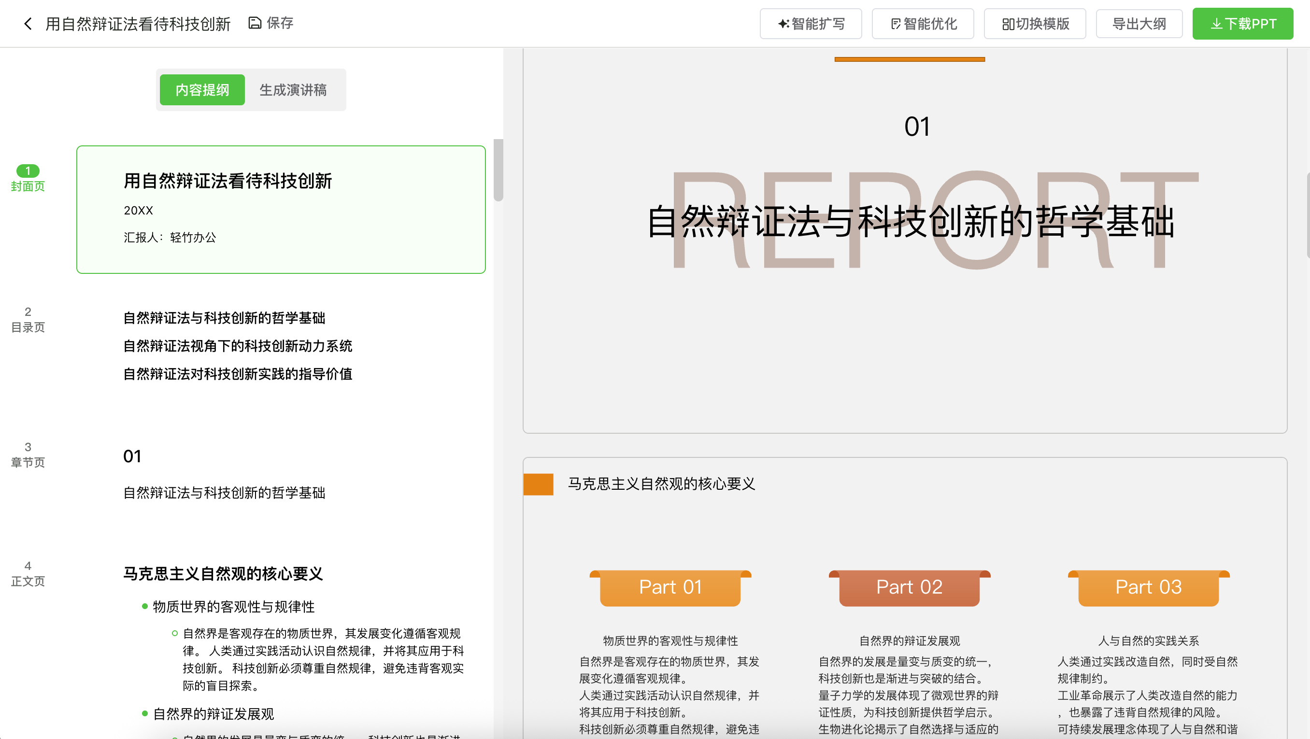Open 智能优化 smart optimize
This screenshot has width=1310, height=739.
pyautogui.click(x=923, y=24)
